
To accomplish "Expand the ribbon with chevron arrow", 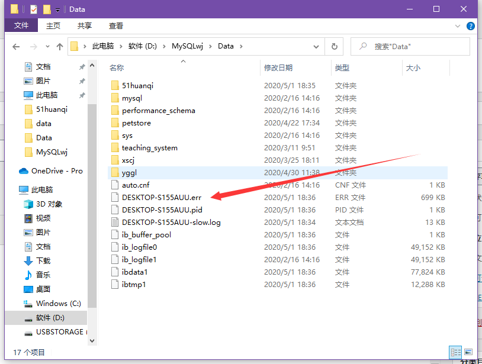I will [458, 26].
